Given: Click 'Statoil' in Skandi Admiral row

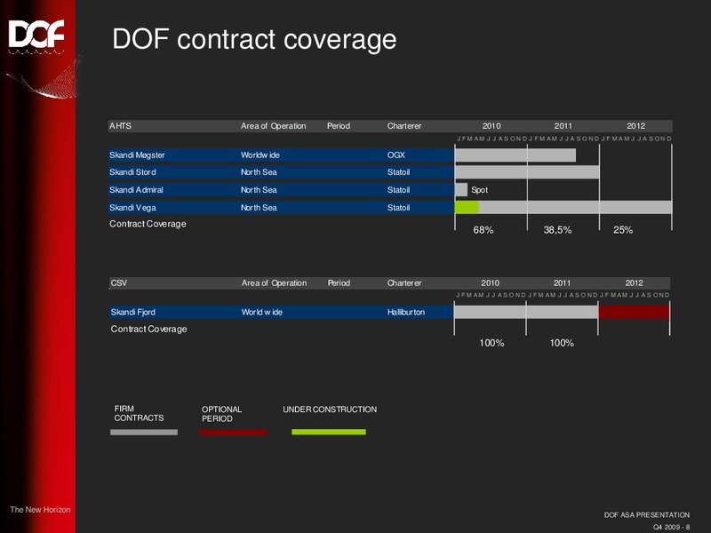Looking at the screenshot, I should coord(398,190).
